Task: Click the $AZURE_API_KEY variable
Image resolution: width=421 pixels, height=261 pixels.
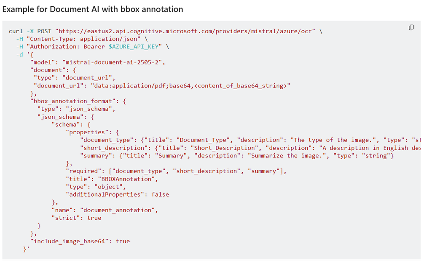Action: (x=134, y=47)
